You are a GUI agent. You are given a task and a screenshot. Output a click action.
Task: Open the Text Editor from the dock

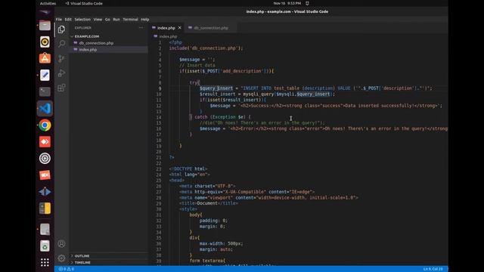[45, 75]
